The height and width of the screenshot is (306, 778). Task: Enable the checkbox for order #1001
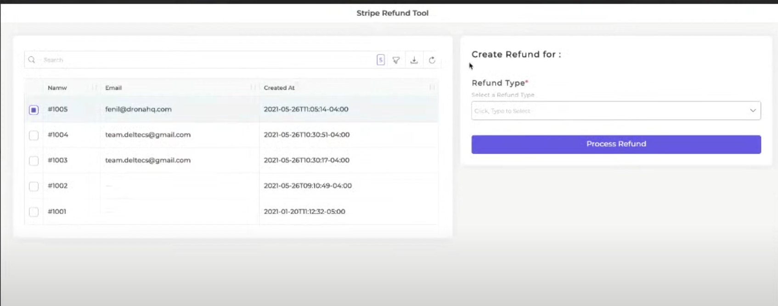click(34, 212)
